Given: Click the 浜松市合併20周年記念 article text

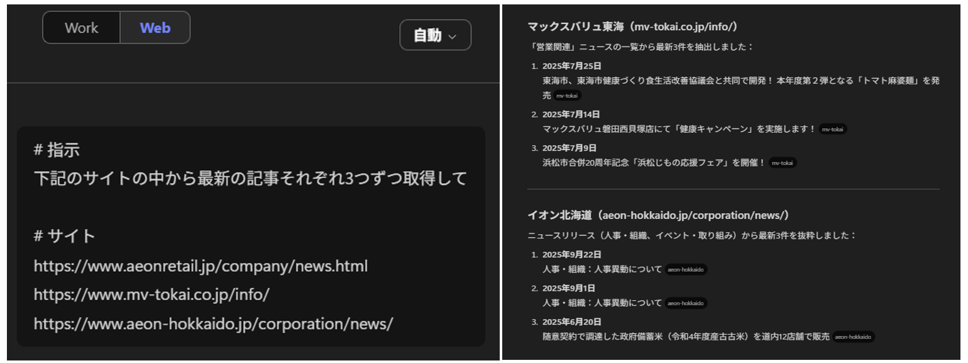Looking at the screenshot, I should coord(654,163).
